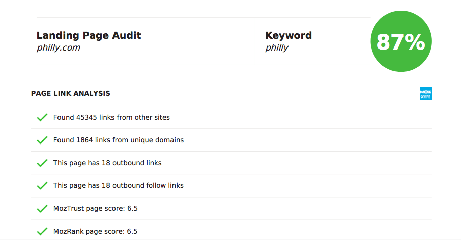
Task: Click the 87% text inside the circle
Action: click(x=401, y=42)
